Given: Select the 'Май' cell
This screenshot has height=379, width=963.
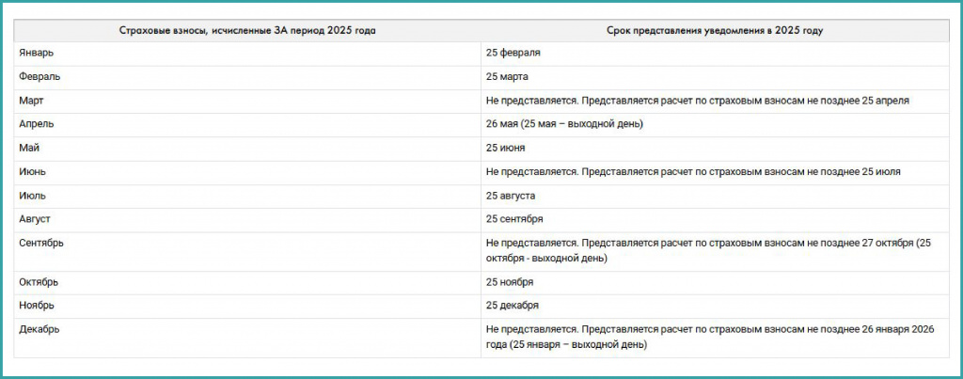Looking at the screenshot, I should click(247, 149).
